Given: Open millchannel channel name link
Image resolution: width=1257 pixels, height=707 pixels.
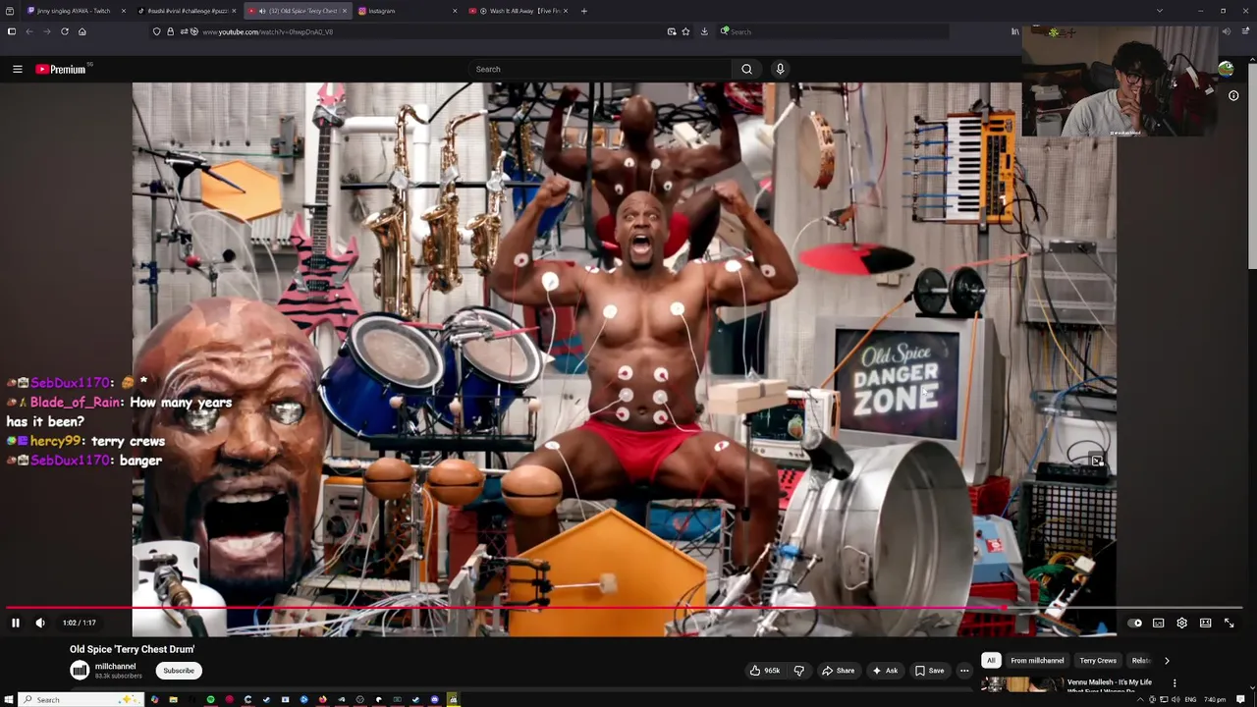Looking at the screenshot, I should (x=115, y=666).
